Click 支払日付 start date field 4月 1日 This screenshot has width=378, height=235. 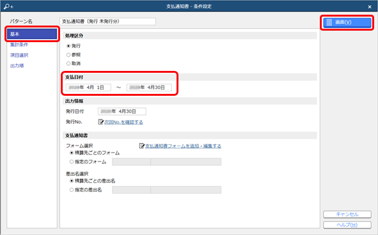point(88,87)
